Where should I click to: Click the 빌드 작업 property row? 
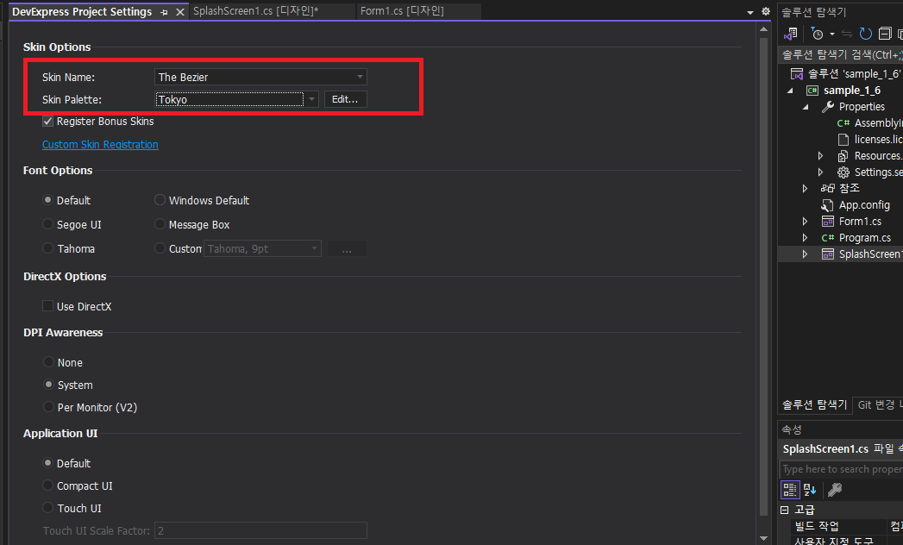pyautogui.click(x=849, y=526)
